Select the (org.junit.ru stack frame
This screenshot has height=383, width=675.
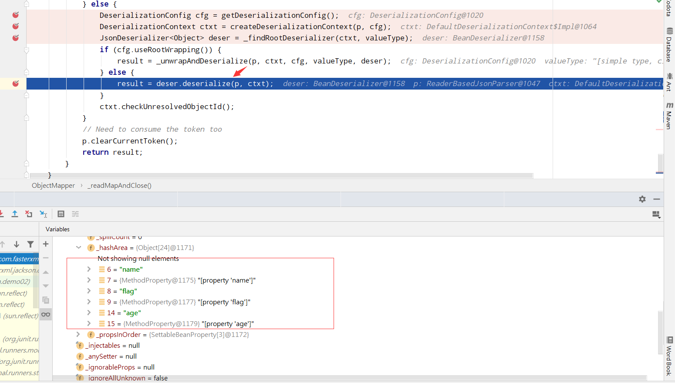click(x=19, y=339)
